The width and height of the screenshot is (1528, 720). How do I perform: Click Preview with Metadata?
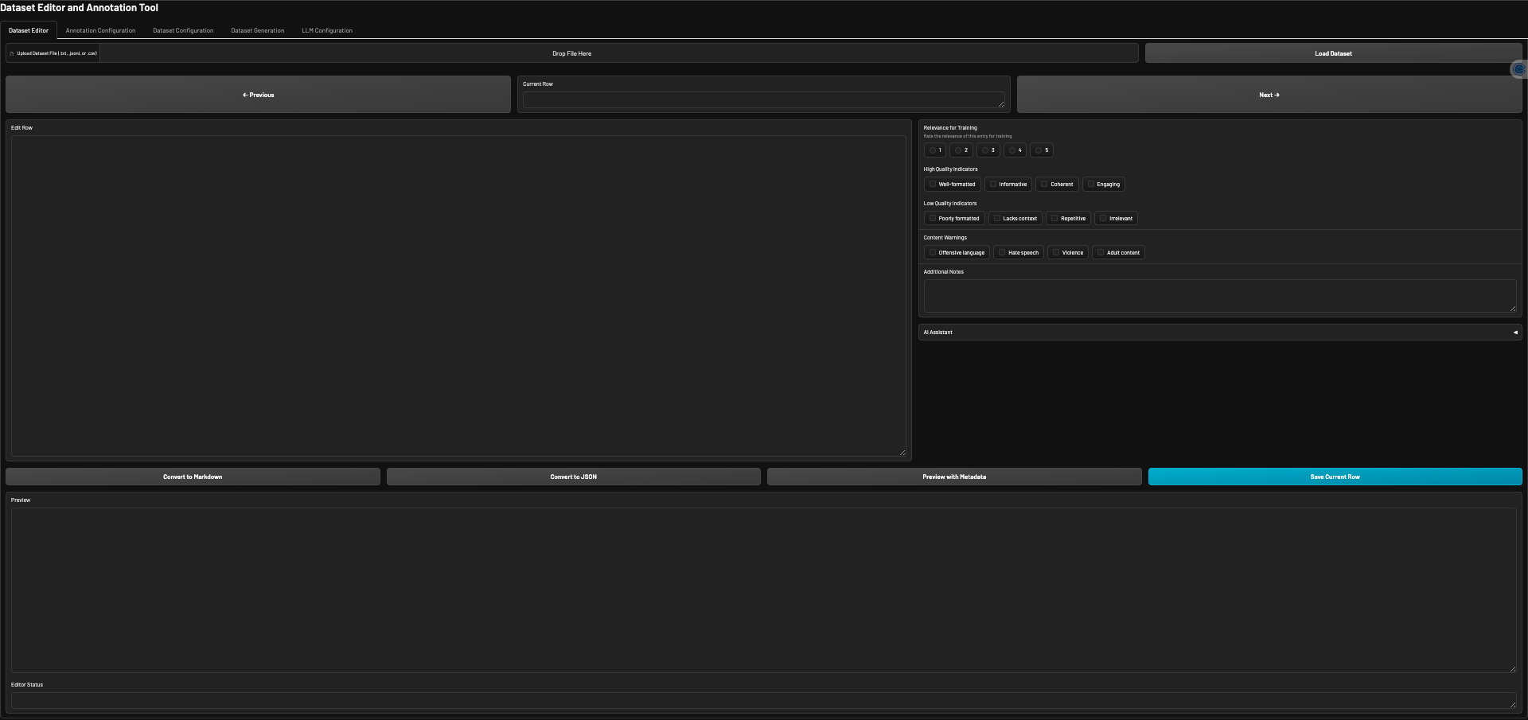pos(954,477)
